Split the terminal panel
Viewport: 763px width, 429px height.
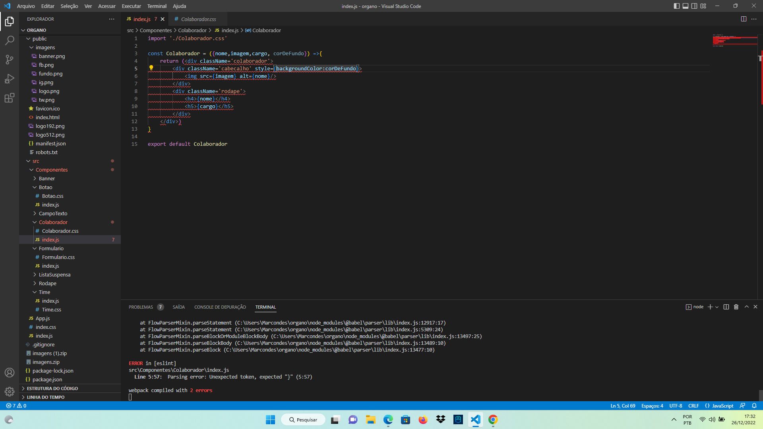coord(726,307)
